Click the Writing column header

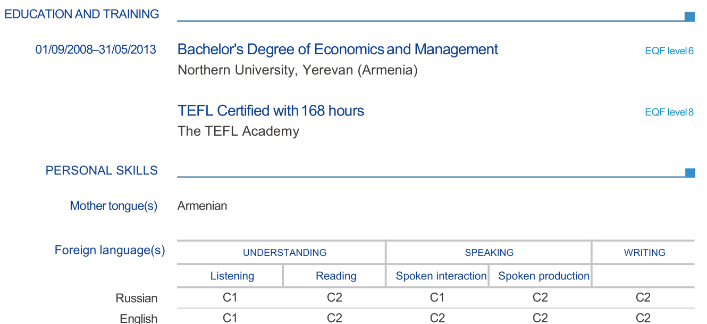pyautogui.click(x=644, y=253)
